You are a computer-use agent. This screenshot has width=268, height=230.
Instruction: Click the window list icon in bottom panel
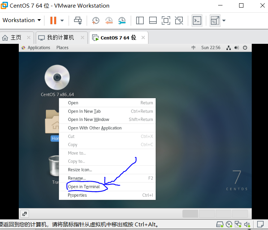(25, 214)
